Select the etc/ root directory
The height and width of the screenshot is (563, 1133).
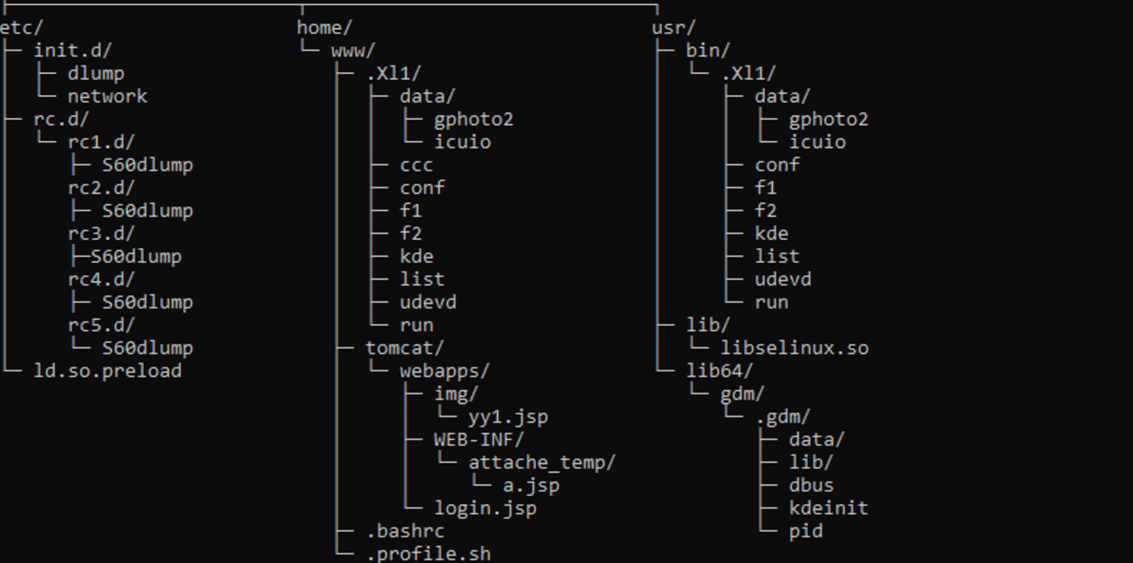(20, 28)
